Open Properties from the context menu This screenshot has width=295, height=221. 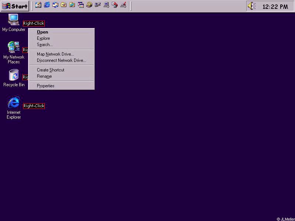pyautogui.click(x=61, y=86)
